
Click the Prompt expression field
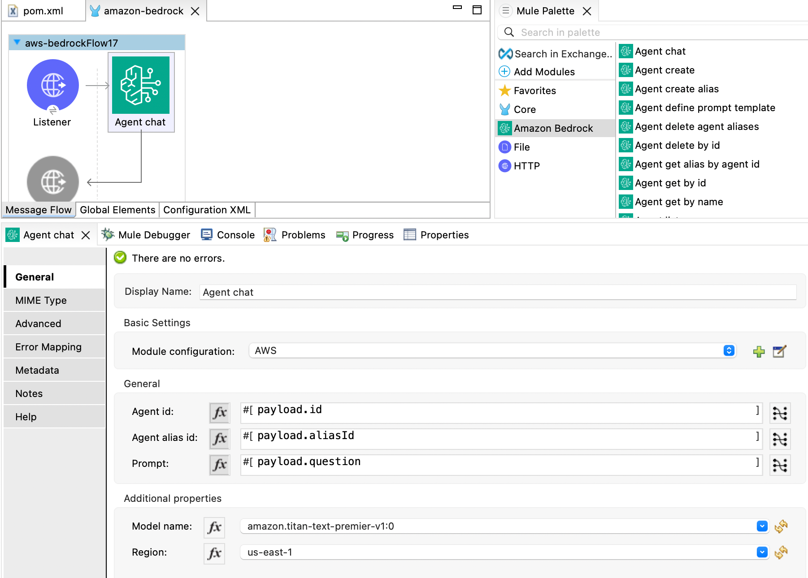(x=501, y=465)
